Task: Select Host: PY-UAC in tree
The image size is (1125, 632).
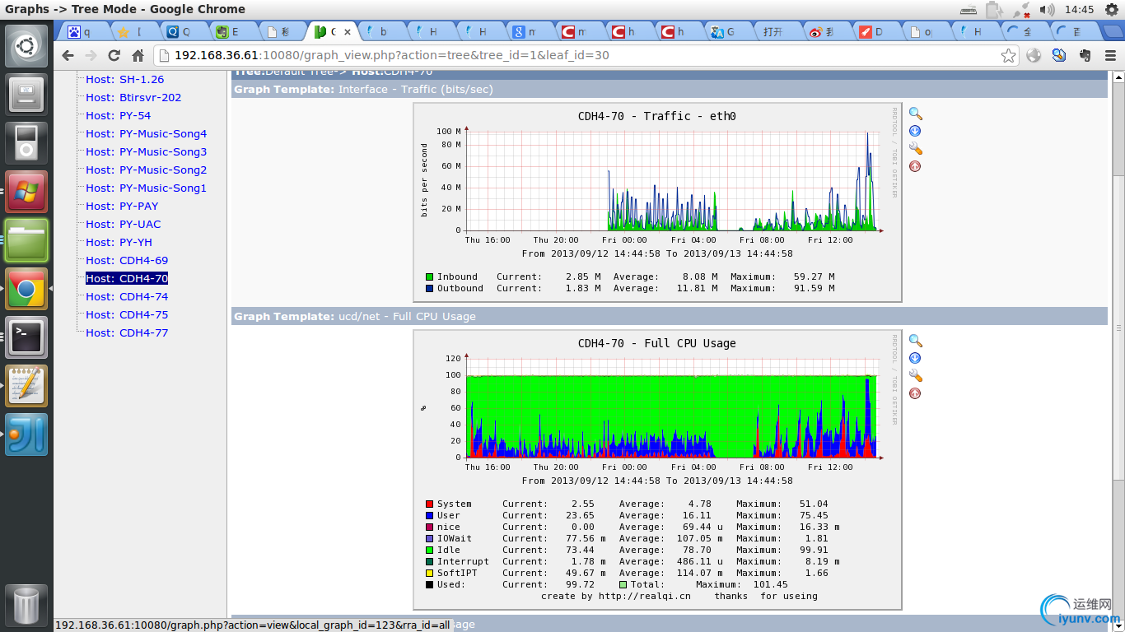Action: 124,224
